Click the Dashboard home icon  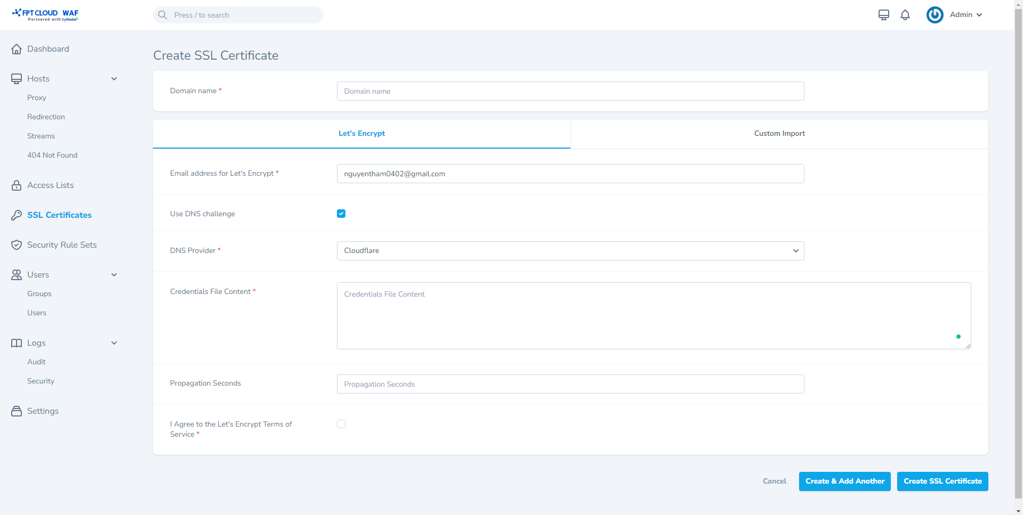[17, 49]
